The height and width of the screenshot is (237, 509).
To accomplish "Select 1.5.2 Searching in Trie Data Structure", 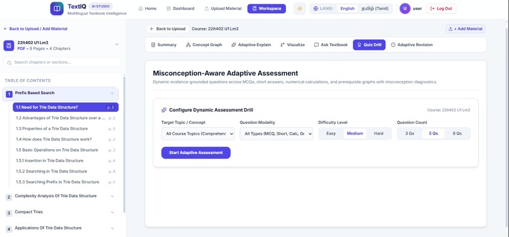I will coord(66,171).
